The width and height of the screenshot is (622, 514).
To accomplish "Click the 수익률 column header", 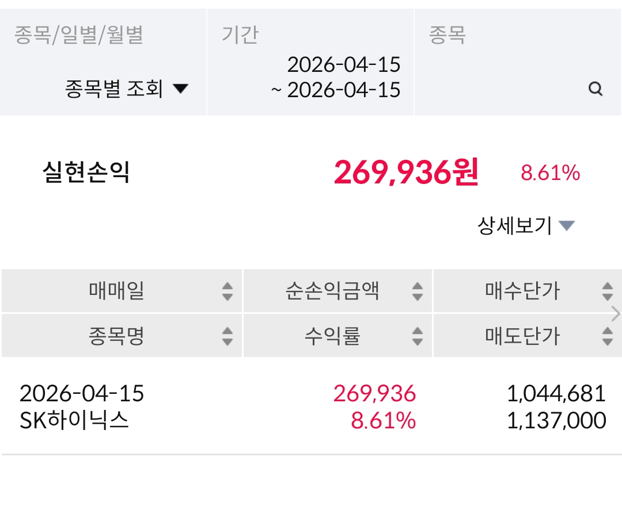I will [x=332, y=336].
